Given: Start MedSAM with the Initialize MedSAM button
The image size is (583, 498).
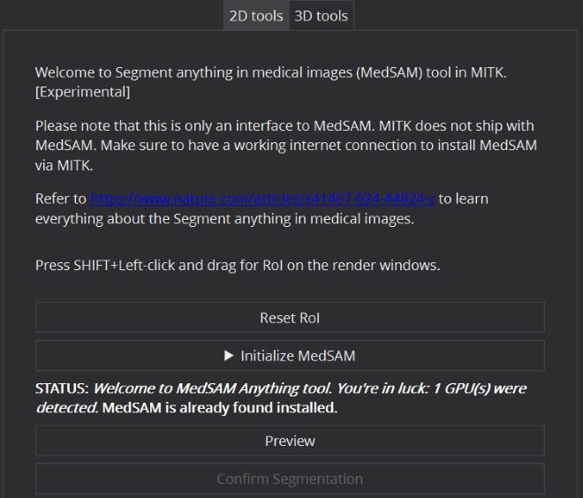Looking at the screenshot, I should pyautogui.click(x=290, y=356).
